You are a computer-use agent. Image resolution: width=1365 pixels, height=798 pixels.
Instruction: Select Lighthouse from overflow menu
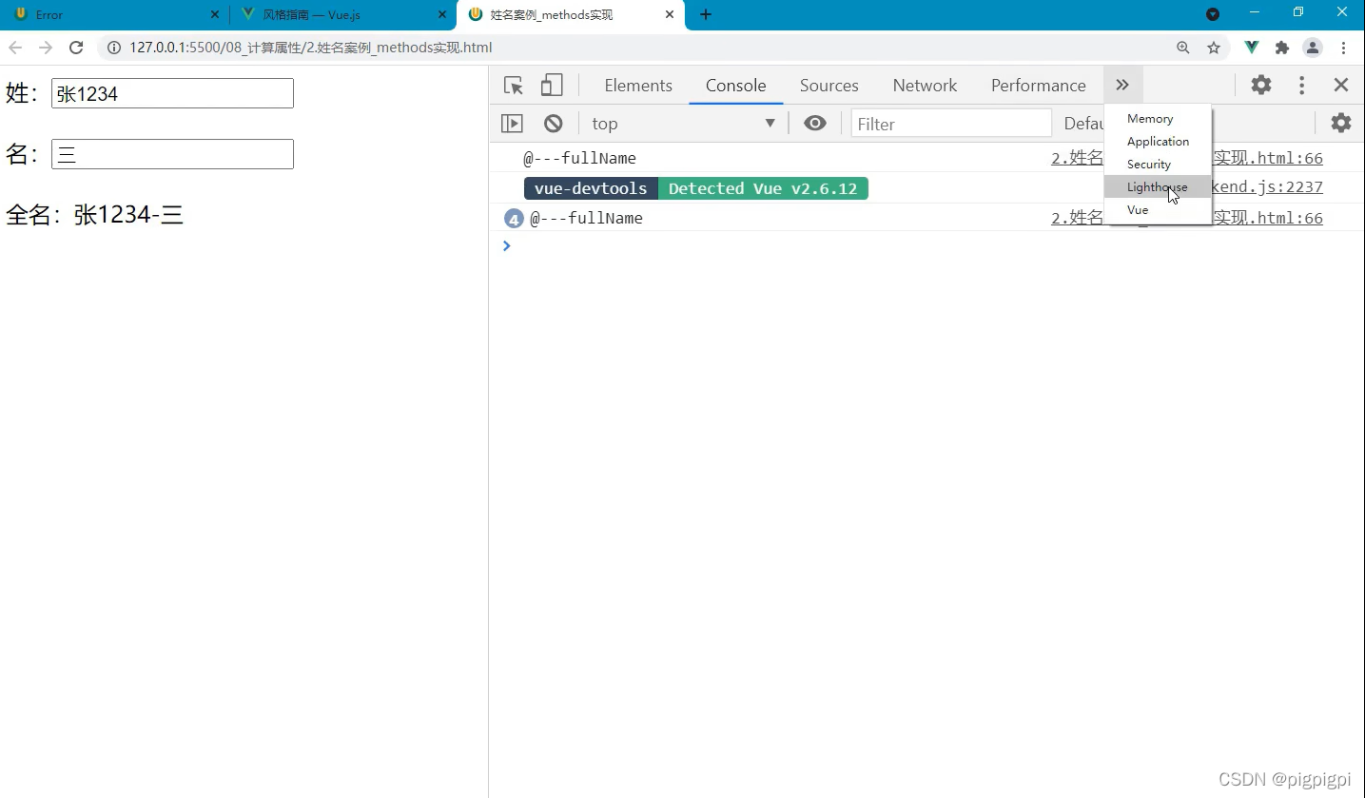click(1158, 187)
